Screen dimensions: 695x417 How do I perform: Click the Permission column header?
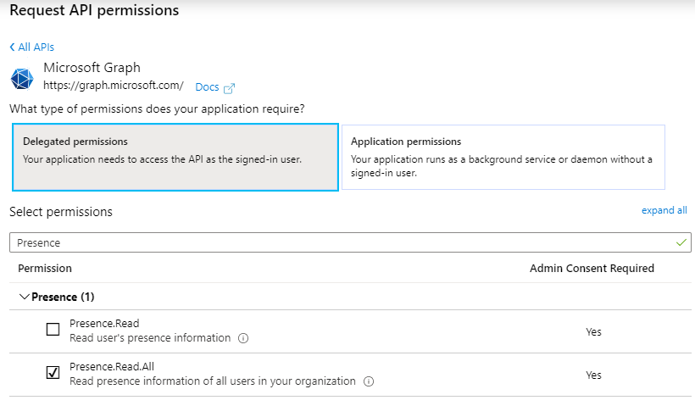coord(45,268)
